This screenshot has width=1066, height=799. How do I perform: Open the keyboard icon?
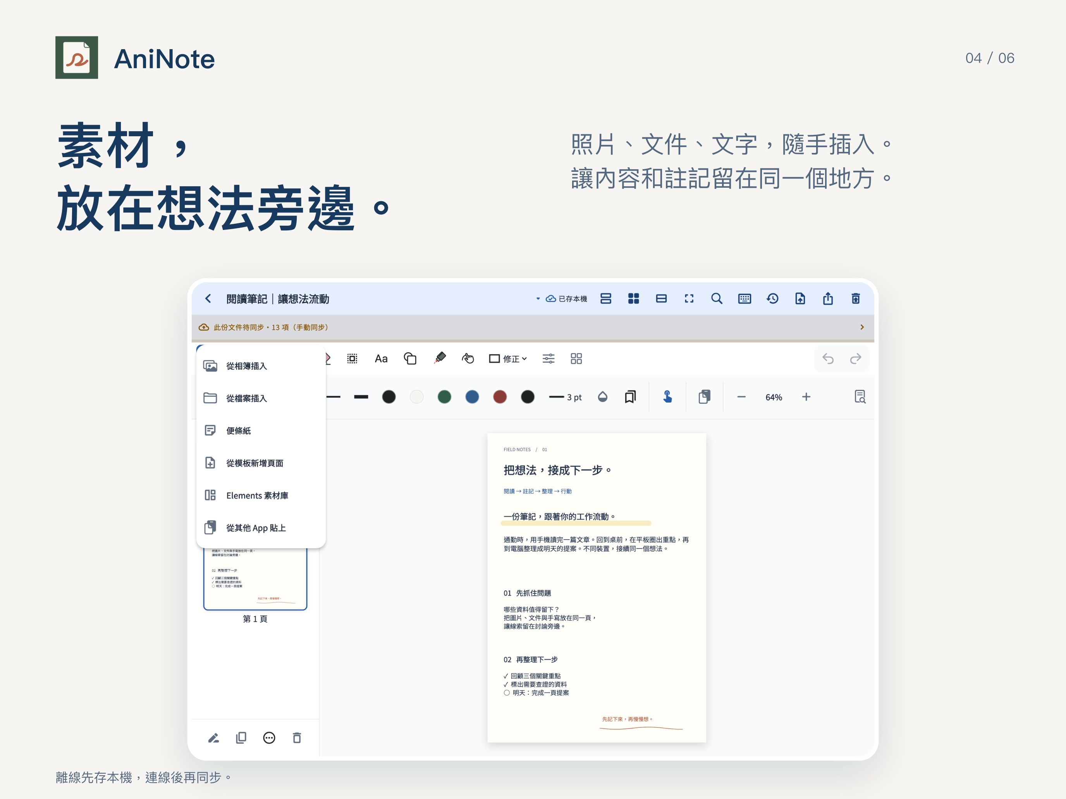(744, 298)
